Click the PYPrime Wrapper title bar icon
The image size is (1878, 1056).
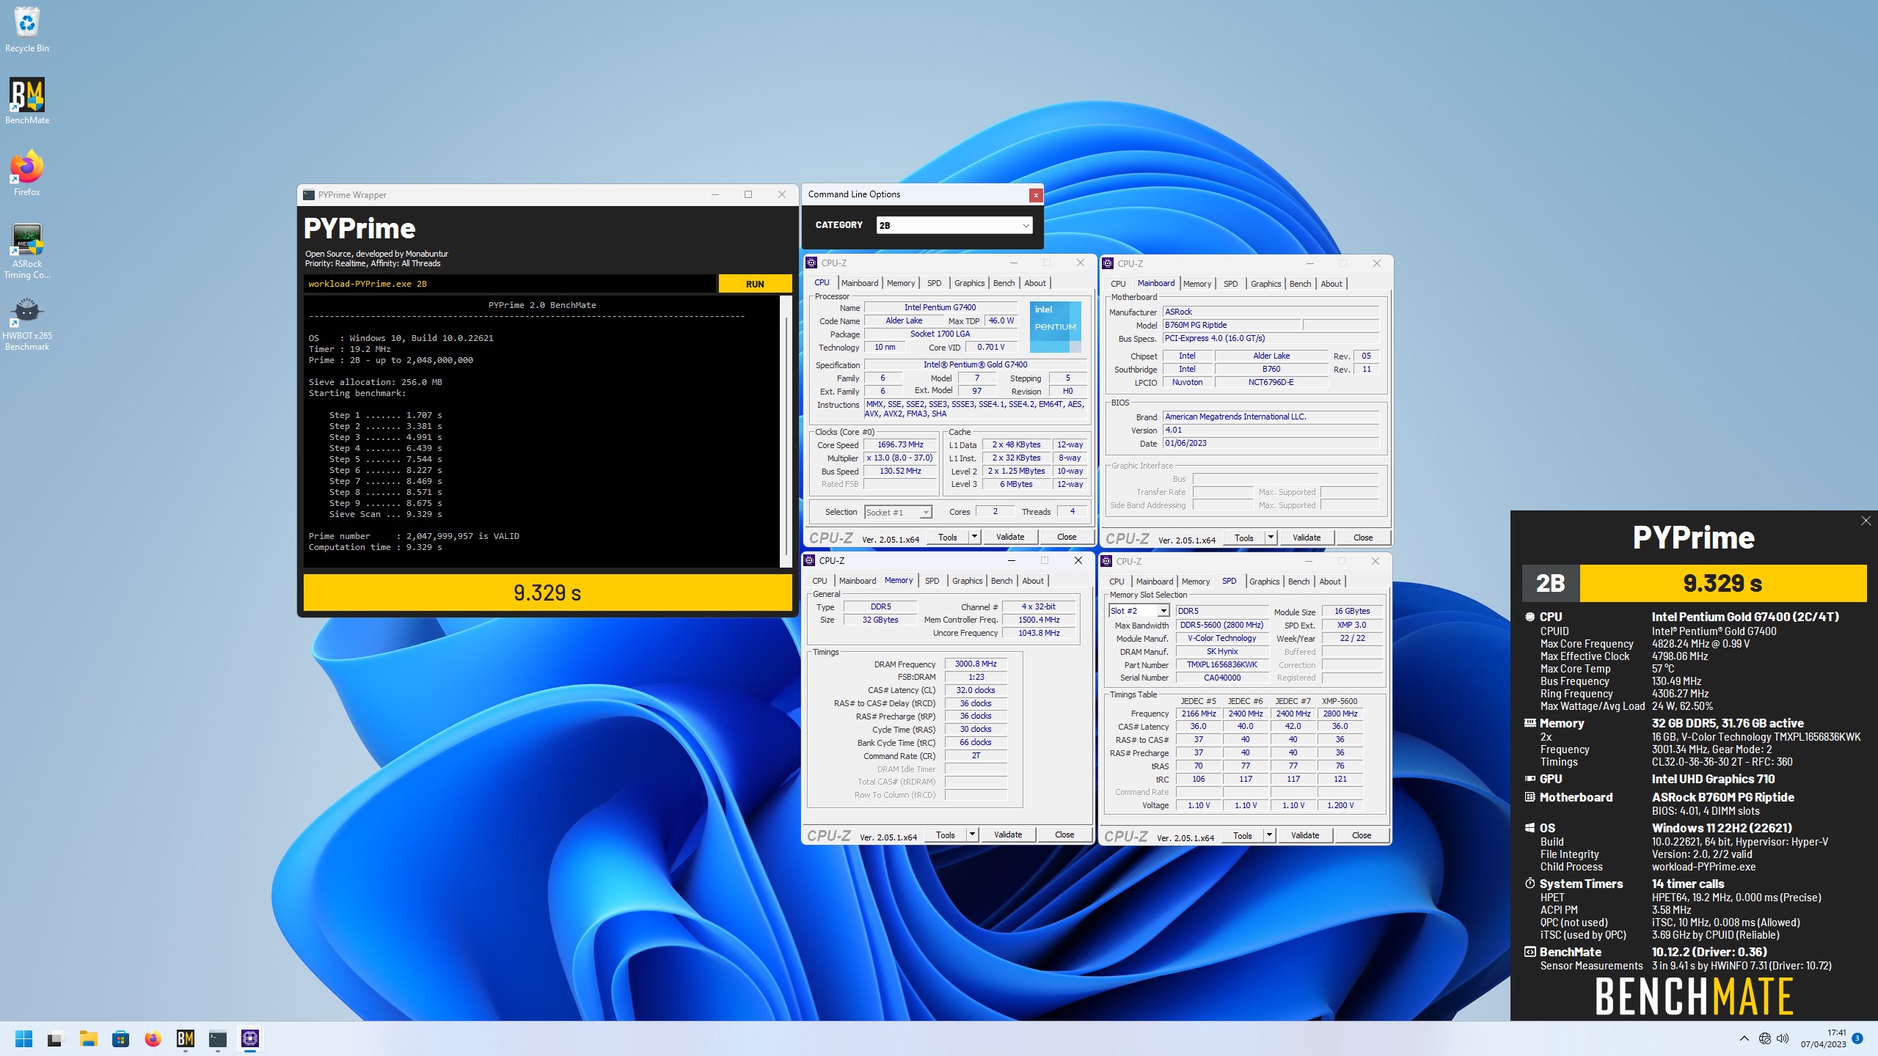point(310,195)
